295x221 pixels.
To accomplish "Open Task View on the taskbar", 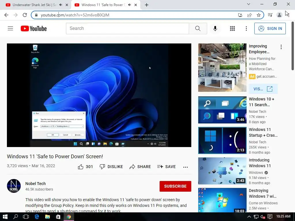I will 26,217.
